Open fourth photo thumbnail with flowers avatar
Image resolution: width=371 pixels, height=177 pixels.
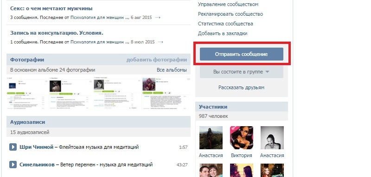coord(166,93)
